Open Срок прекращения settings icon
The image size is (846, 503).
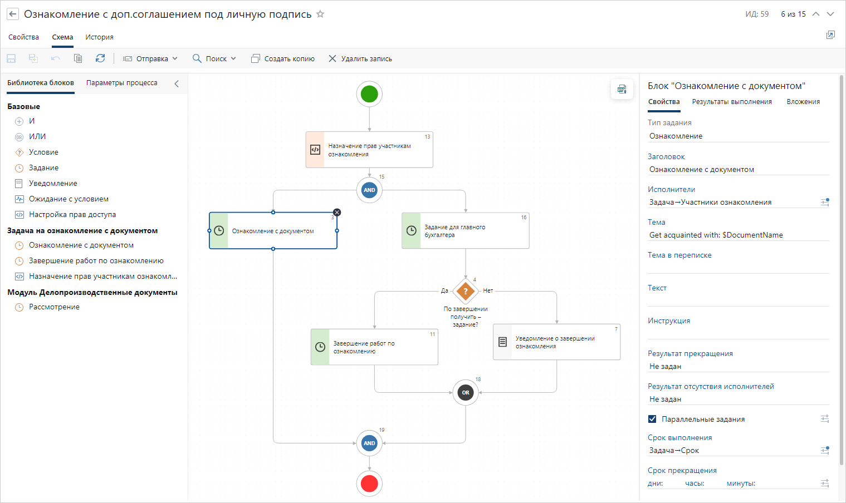[825, 483]
